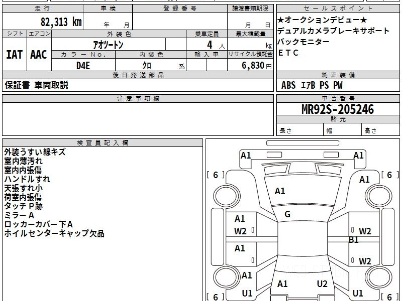Select the 登録番号 header
The height and width of the screenshot is (301, 402).
180,9
